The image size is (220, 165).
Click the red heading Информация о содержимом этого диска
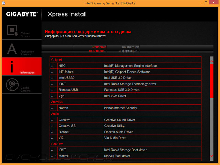tap(88, 32)
